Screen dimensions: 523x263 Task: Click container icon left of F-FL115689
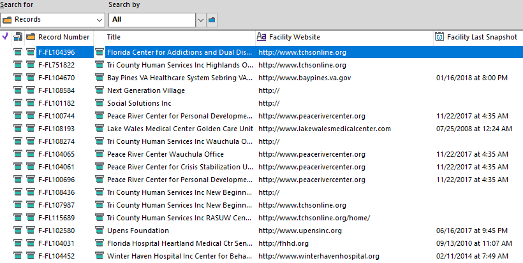[x=31, y=218]
